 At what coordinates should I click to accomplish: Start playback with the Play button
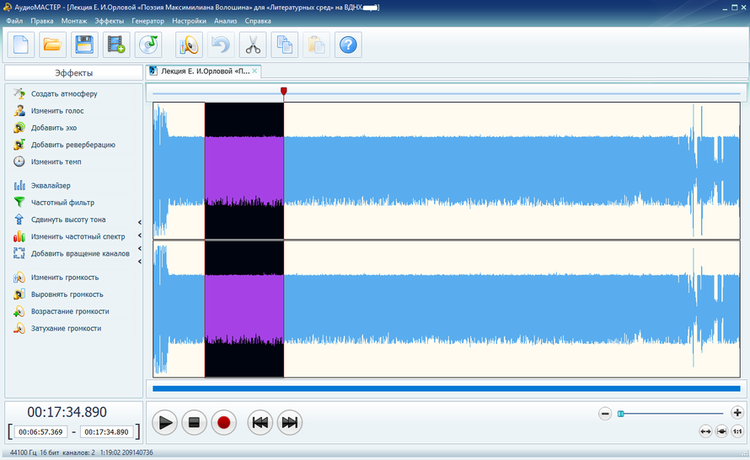(165, 422)
